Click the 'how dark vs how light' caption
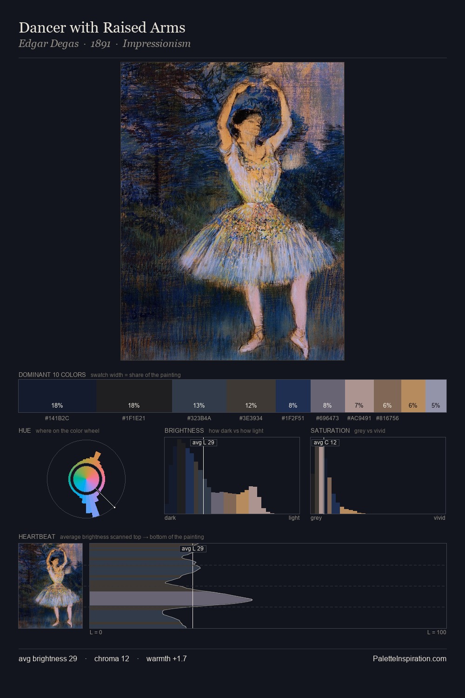Screen dimensions: 465x698 (x=236, y=430)
